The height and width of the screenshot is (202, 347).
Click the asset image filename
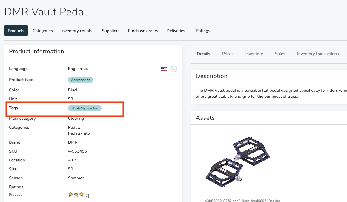tap(242, 201)
